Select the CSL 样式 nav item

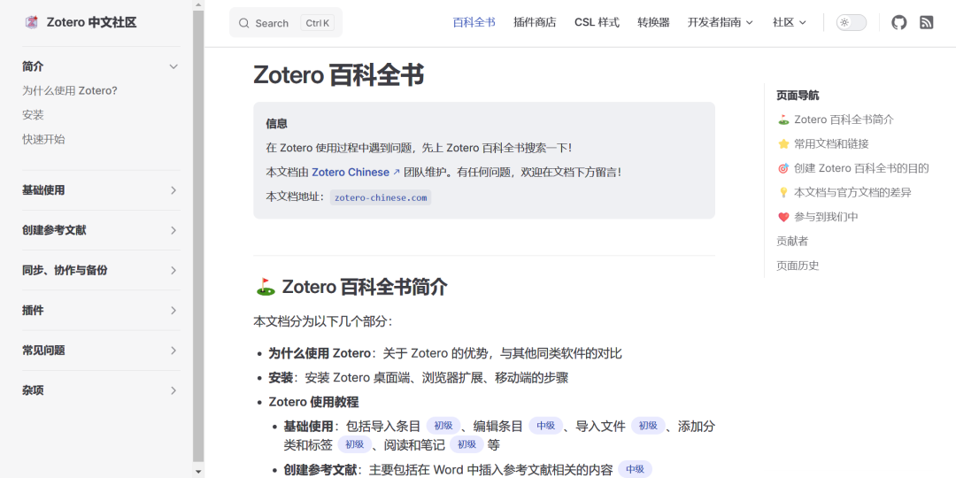click(597, 23)
